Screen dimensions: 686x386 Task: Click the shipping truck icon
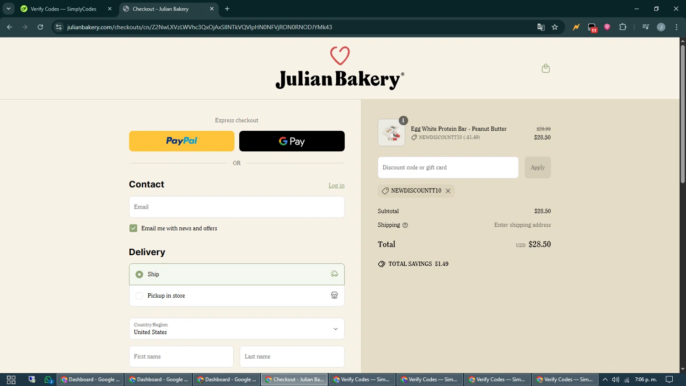(334, 274)
